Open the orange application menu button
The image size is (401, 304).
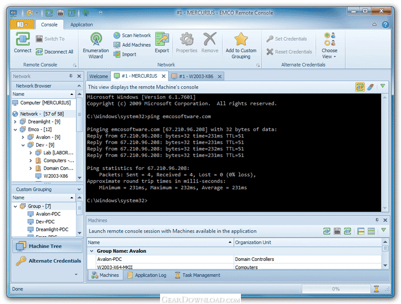point(22,24)
